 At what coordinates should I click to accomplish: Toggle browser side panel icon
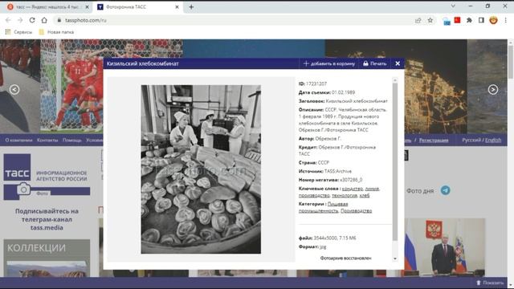(481, 20)
